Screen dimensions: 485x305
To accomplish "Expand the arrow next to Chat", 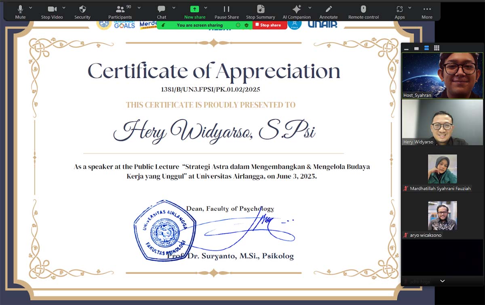I will [x=174, y=8].
